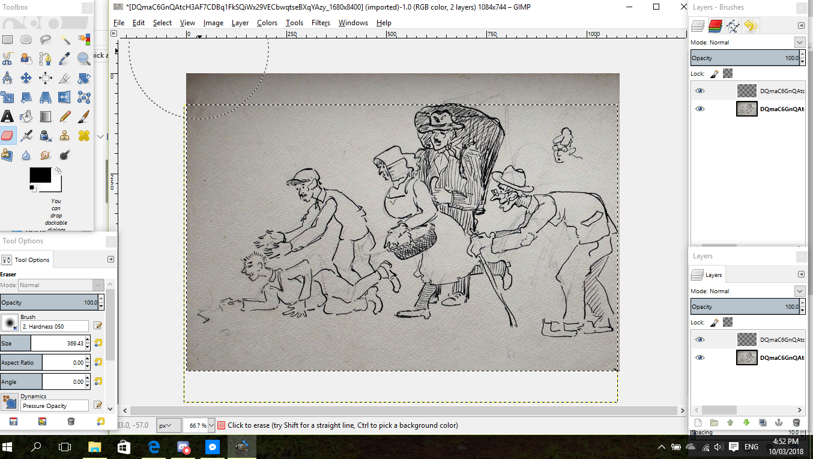Viewport: 813px width, 459px height.
Task: Select the Blend gradient tool
Action: [x=46, y=117]
